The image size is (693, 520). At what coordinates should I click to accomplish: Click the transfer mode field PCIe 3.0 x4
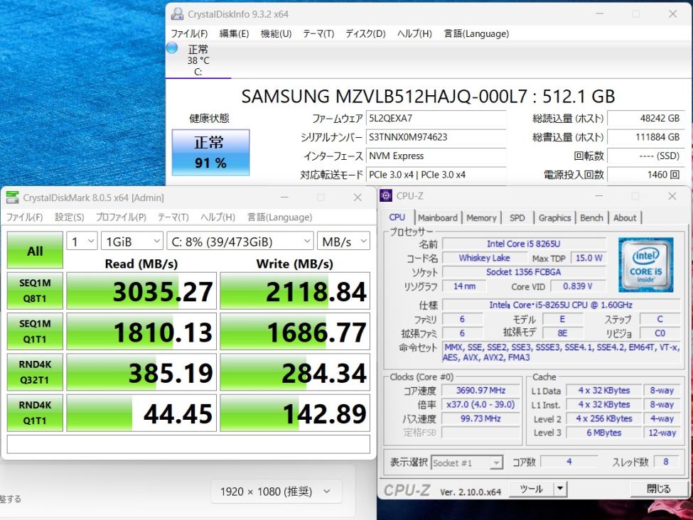436,175
